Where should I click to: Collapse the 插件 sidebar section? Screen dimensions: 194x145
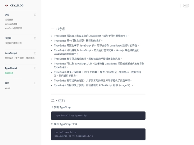35,83
